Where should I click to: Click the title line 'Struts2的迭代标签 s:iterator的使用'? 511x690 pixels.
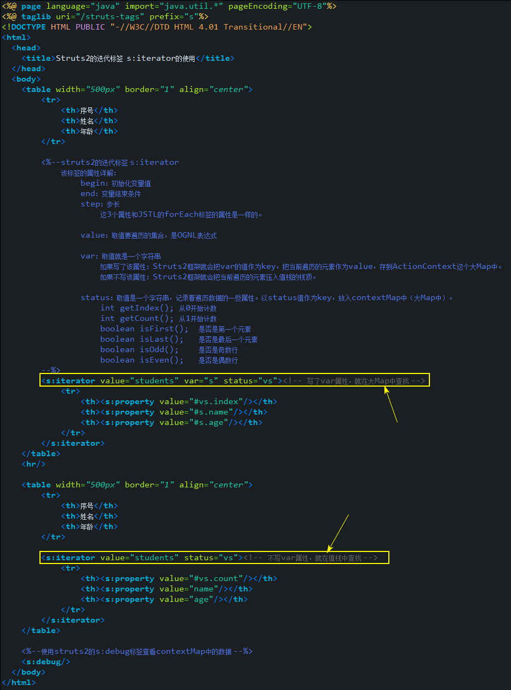tap(128, 58)
